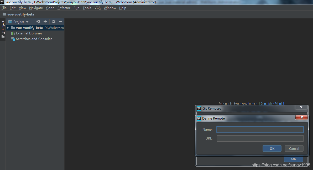Open the File menu
This screenshot has width=313, height=170.
(x=4, y=8)
